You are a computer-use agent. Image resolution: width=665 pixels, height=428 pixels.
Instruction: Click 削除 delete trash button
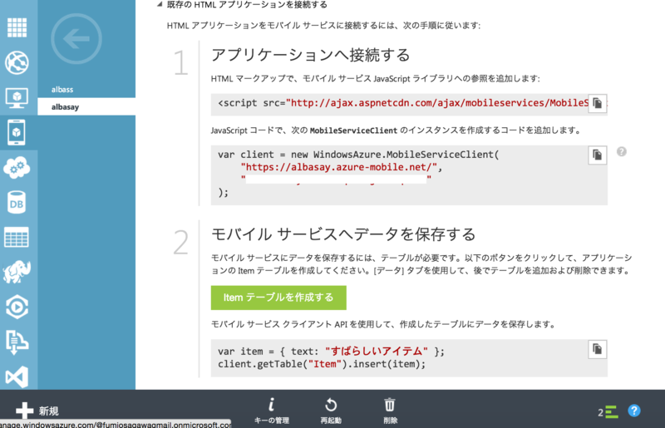coord(390,411)
